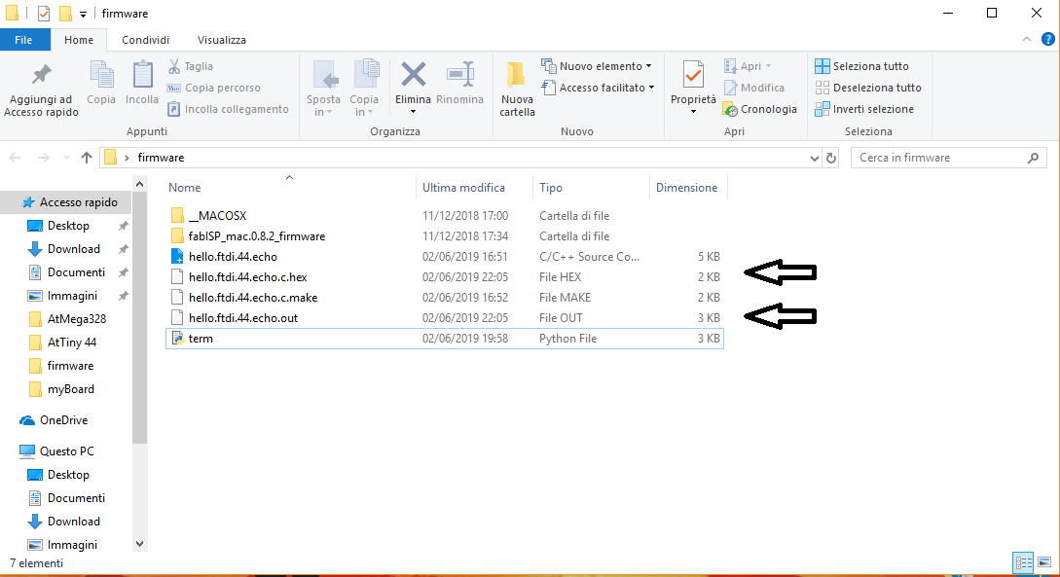Click Taglia scissors command

click(x=191, y=66)
